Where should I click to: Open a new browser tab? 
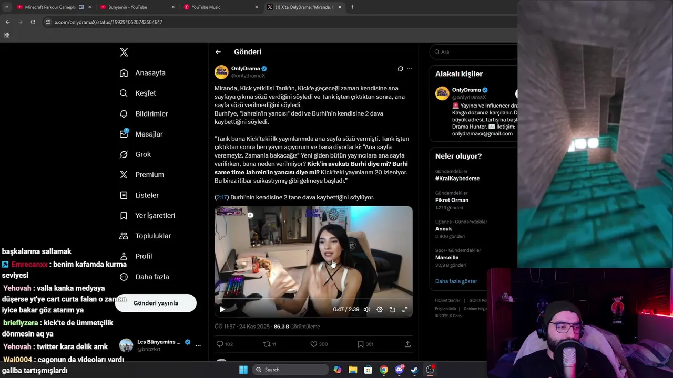[352, 7]
